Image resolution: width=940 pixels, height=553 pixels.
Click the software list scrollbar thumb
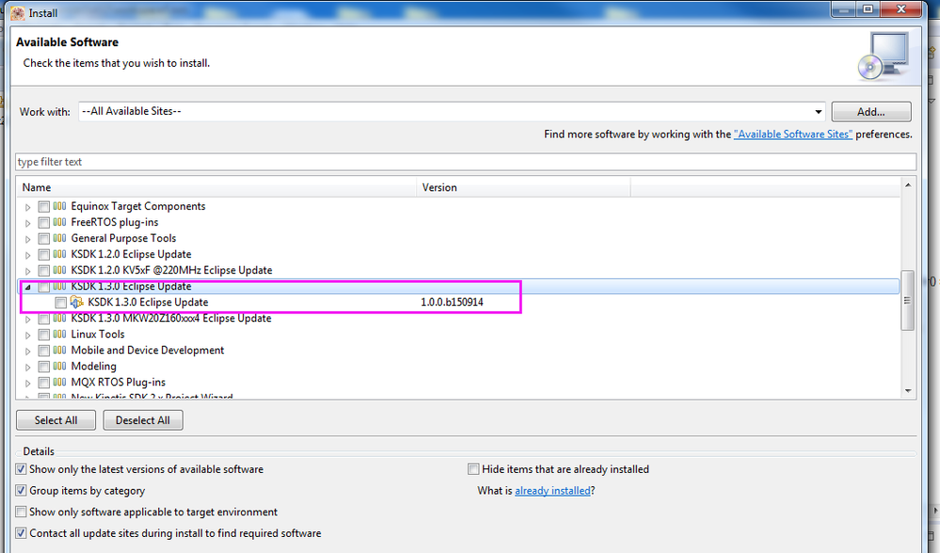point(908,300)
